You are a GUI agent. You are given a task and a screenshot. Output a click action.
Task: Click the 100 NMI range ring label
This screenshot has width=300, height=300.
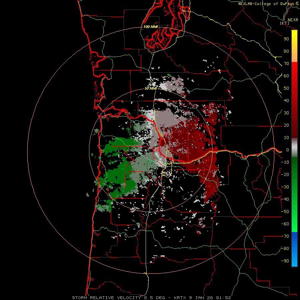pyautogui.click(x=151, y=27)
